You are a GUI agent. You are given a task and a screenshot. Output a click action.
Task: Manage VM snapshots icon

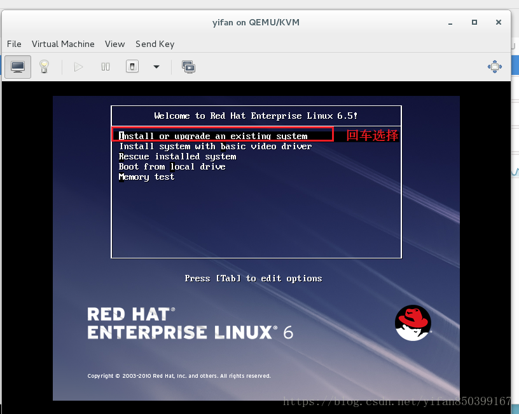coord(188,67)
